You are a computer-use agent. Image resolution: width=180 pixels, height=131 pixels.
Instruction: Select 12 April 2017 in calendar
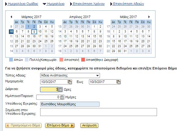77,36
